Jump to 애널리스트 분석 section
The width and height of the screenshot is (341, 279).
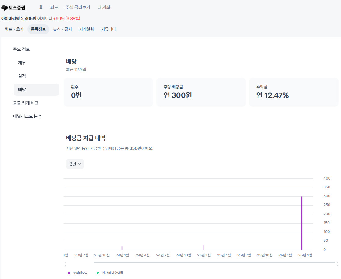(x=27, y=116)
